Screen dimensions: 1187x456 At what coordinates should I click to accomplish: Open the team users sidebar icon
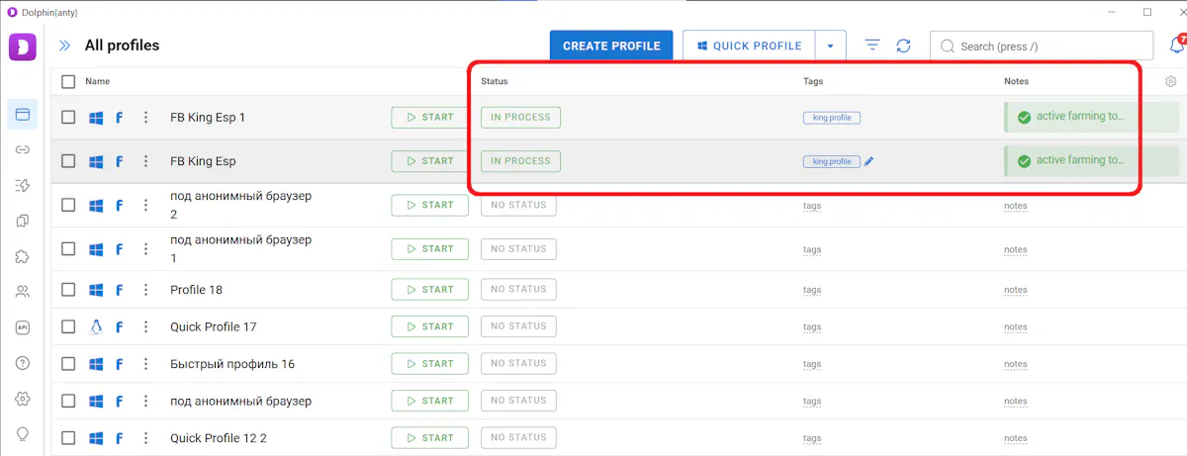pos(22,292)
